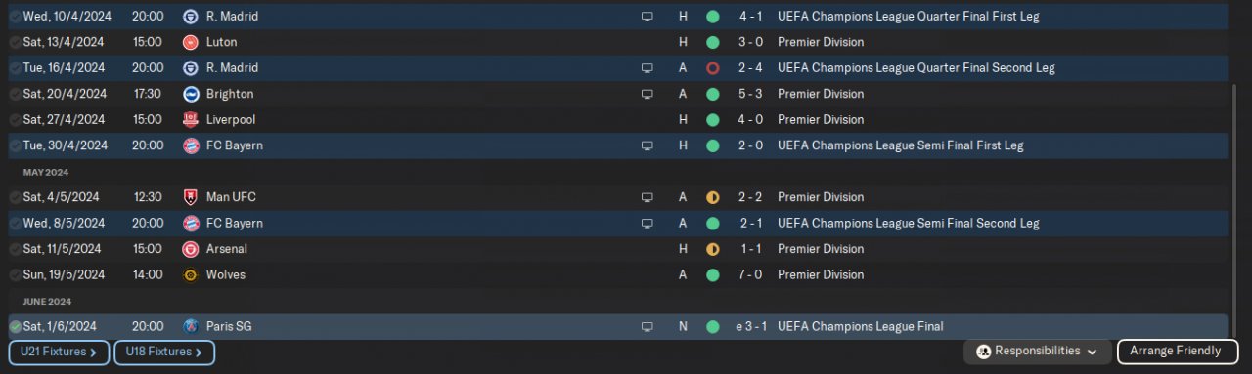Open the FC Bayern team name link on 8/5/2024
1252x374 pixels.
click(x=235, y=223)
